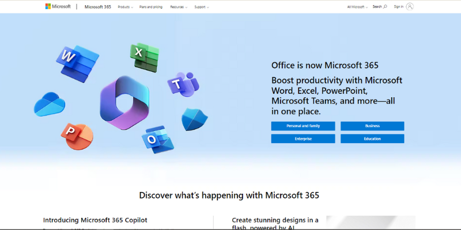Viewport: 461px width, 230px height.
Task: Click the PowerPoint app icon
Action: [77, 136]
